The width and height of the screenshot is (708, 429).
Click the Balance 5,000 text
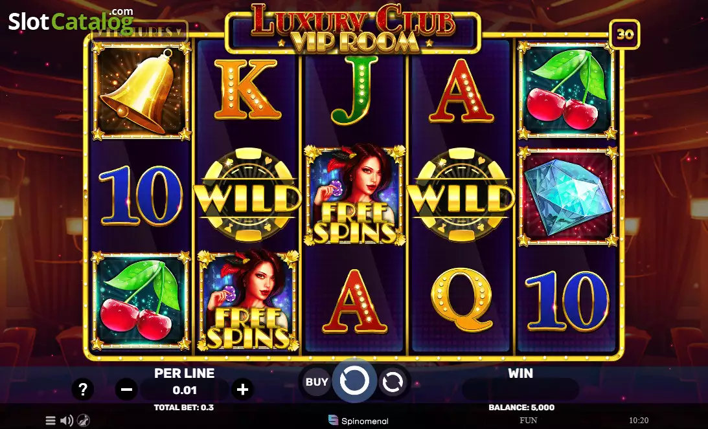(x=521, y=408)
